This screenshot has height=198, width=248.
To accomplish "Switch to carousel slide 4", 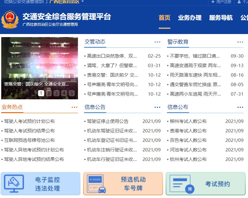I will coord(64,93).
